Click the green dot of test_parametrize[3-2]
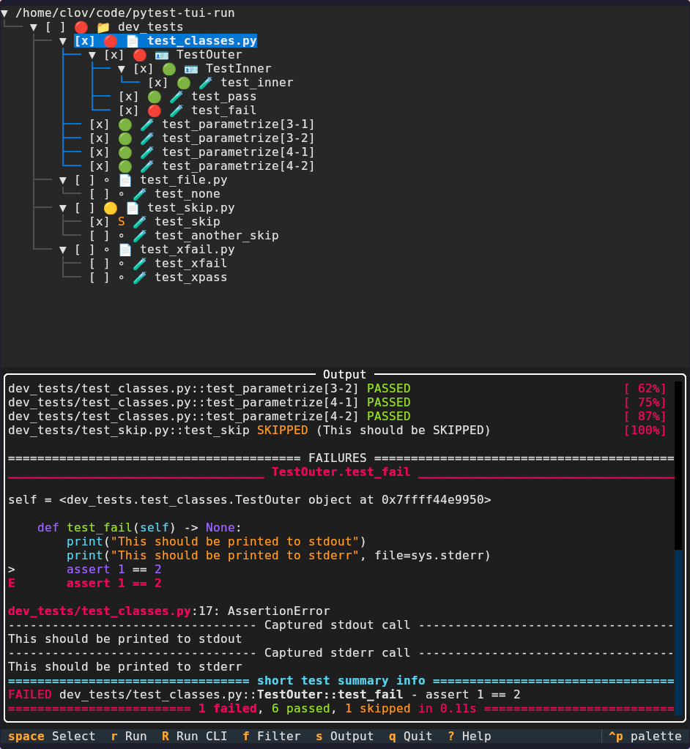 click(x=125, y=138)
